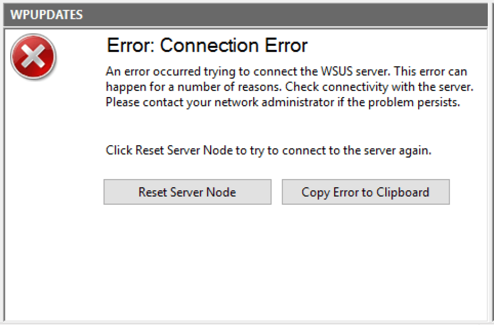Click the WSUS server error description text

coord(285,86)
